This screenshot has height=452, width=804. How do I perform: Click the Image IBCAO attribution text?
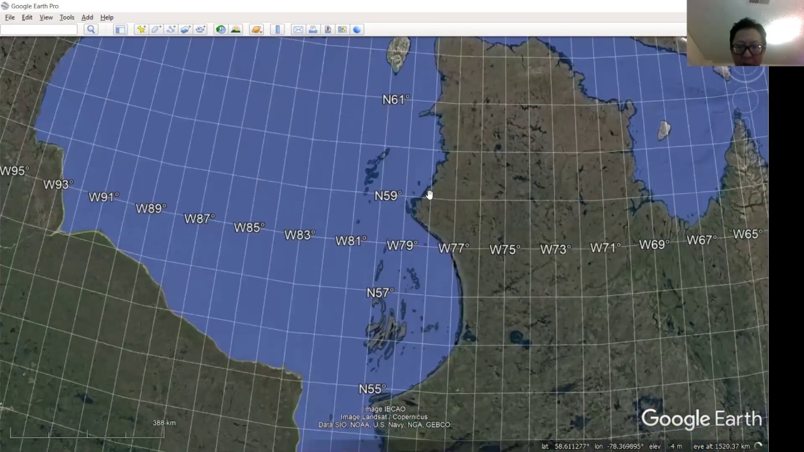click(x=384, y=409)
